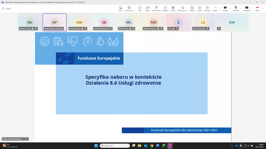
Task: Leave the meeting with Opuść
Action: click(x=257, y=8)
